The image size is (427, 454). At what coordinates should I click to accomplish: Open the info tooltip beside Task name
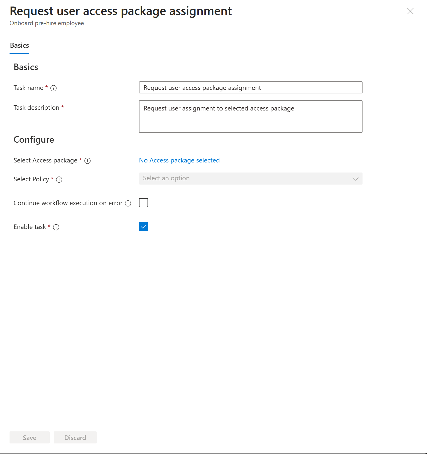[x=53, y=88]
